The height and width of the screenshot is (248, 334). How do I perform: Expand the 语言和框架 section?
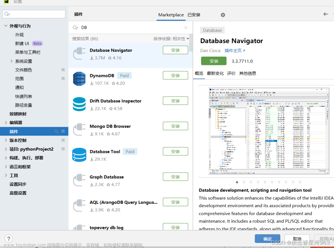[x=6, y=167]
